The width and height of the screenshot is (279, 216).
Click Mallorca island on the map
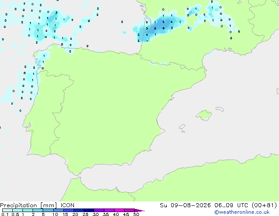click(x=204, y=115)
